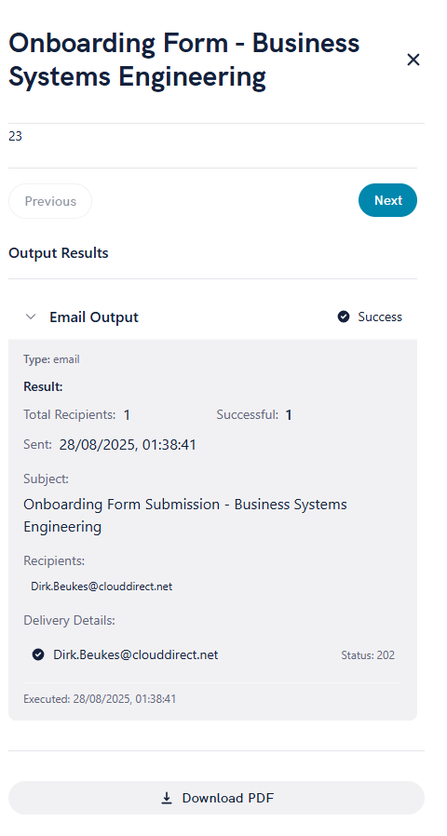Close the Onboarding Form panel
The height and width of the screenshot is (836, 447).
pos(413,60)
